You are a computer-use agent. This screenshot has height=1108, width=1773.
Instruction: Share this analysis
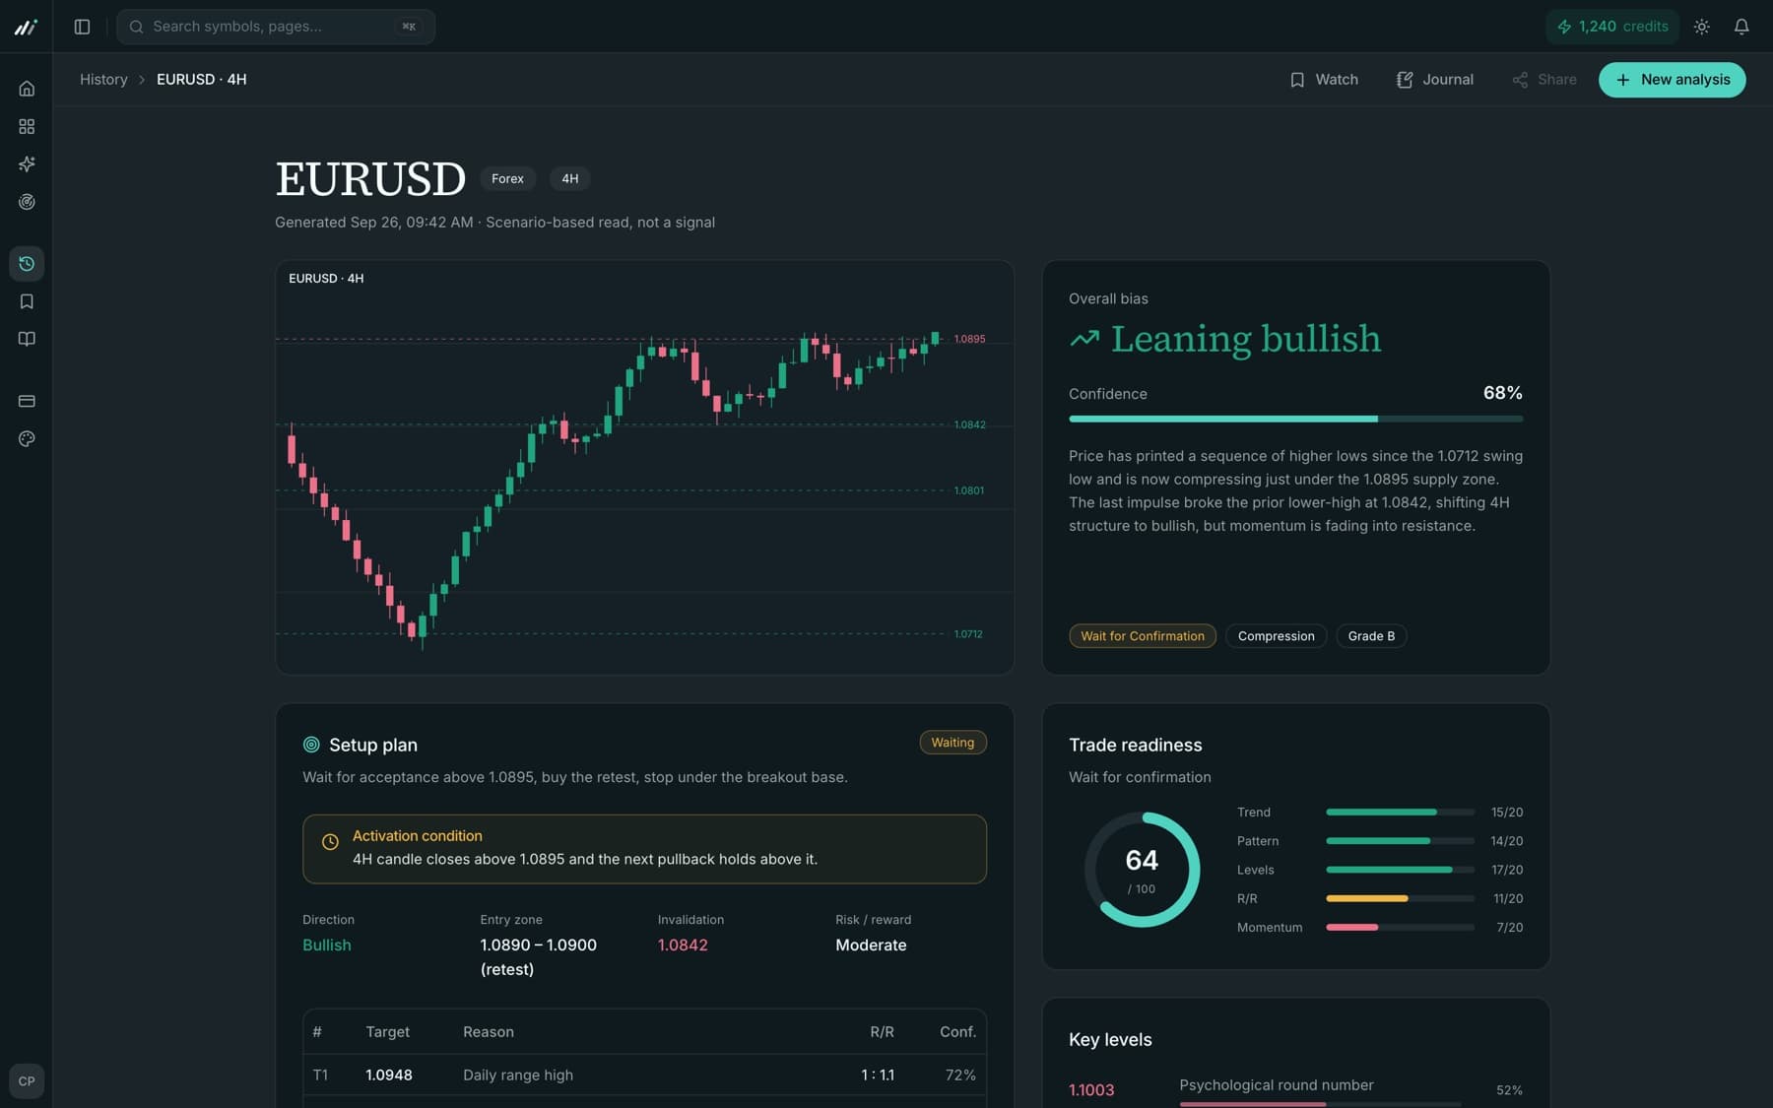point(1544,80)
